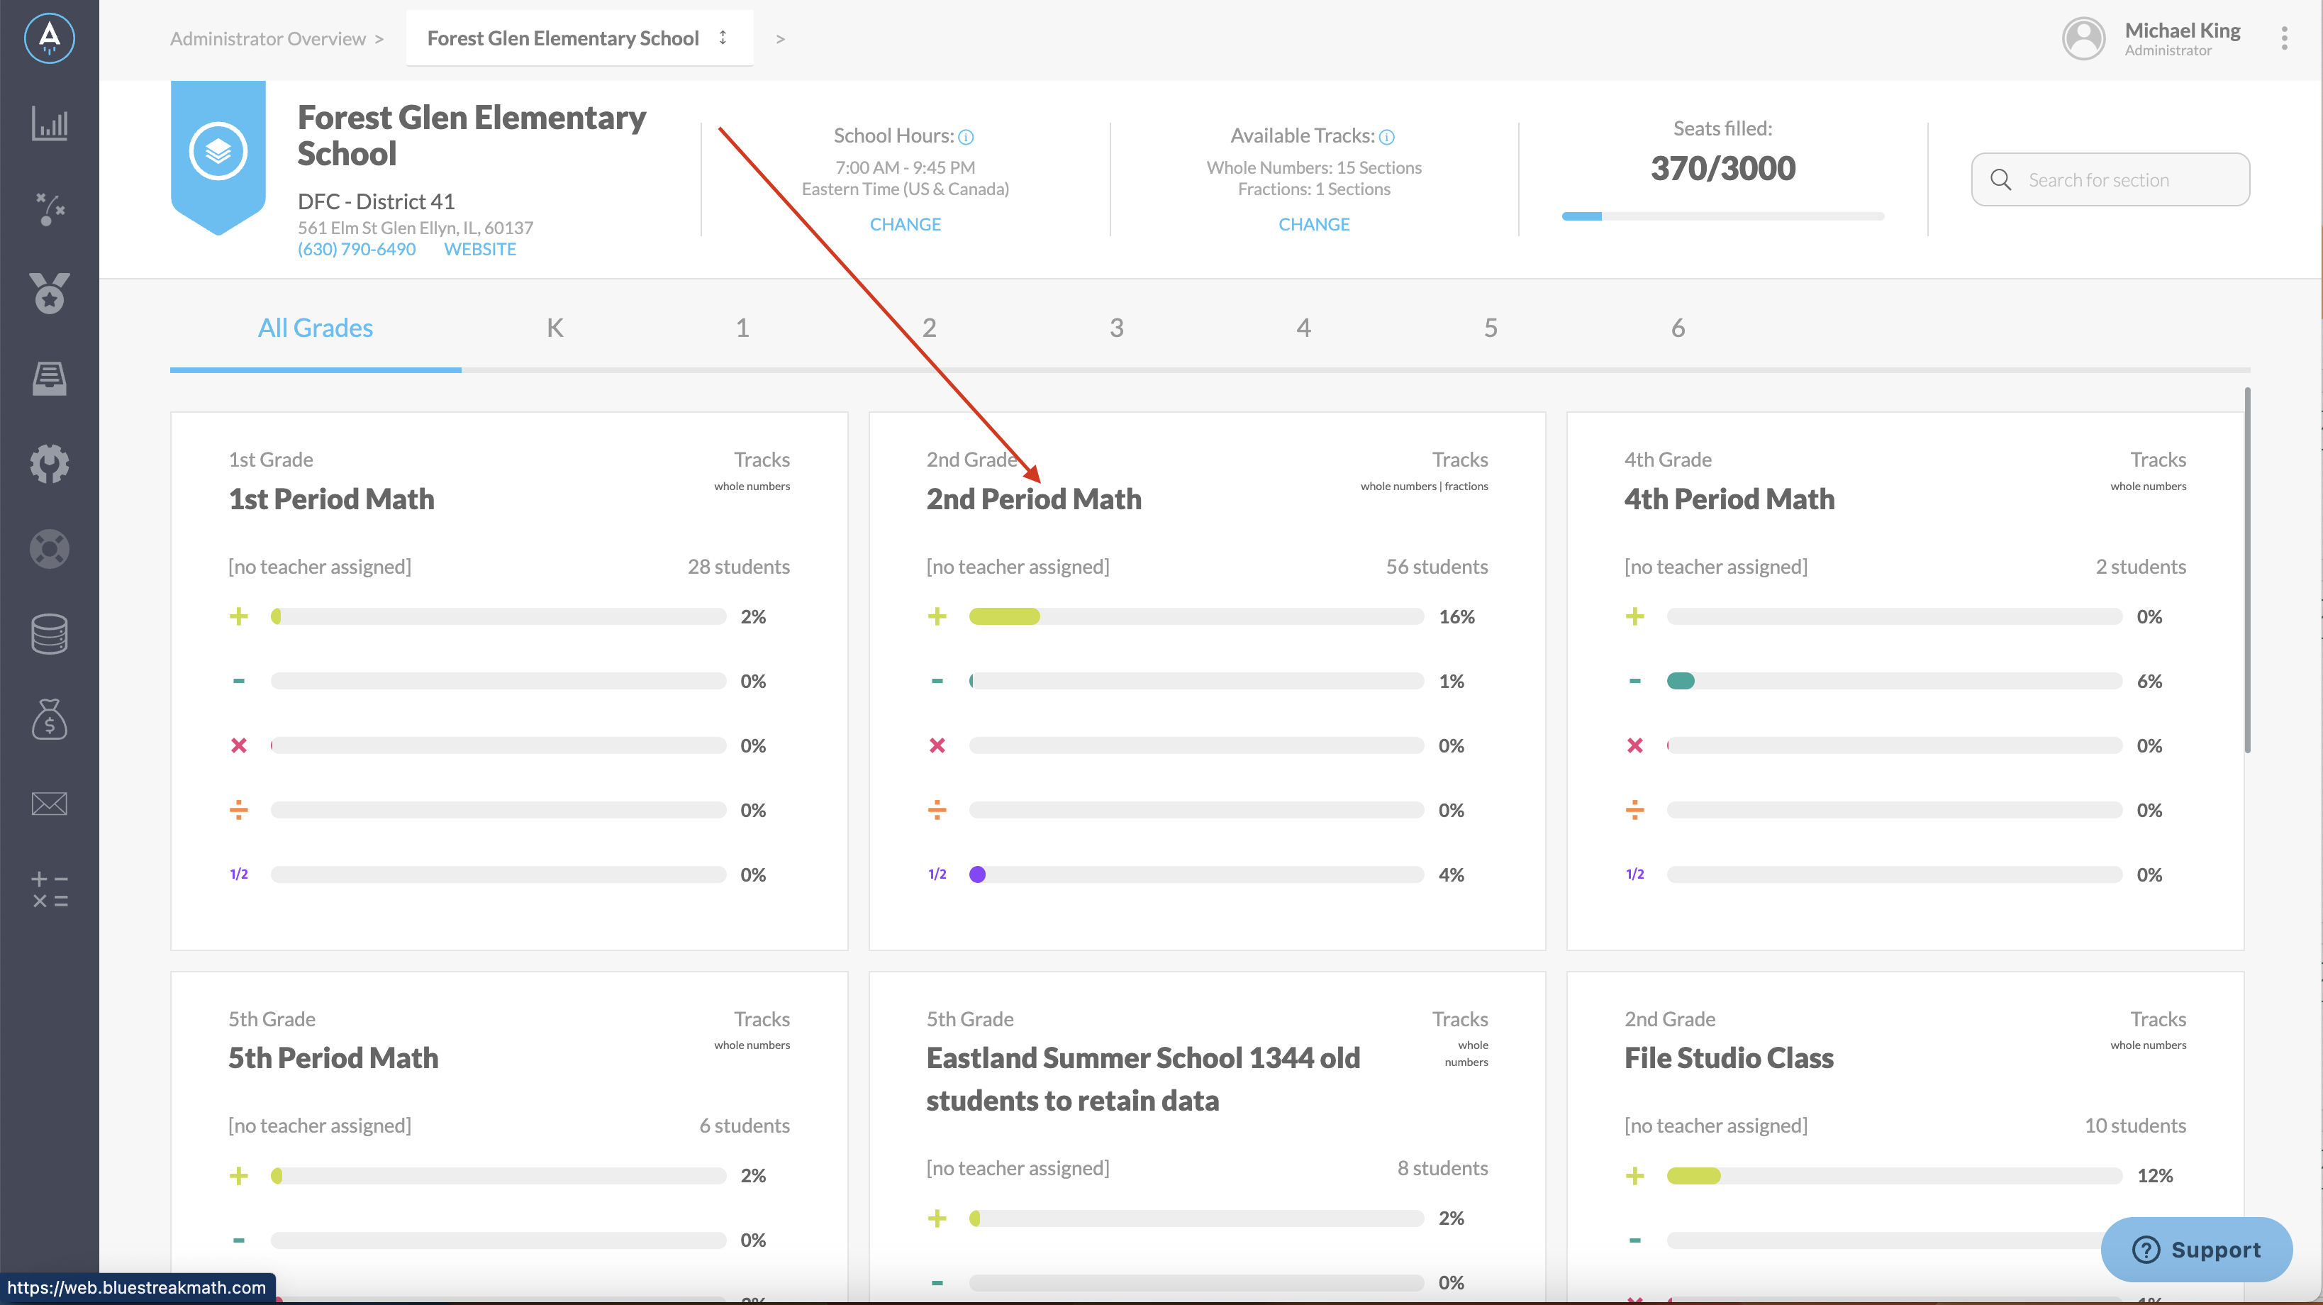
Task: Open the math operations sidebar icon
Action: [x=50, y=889]
